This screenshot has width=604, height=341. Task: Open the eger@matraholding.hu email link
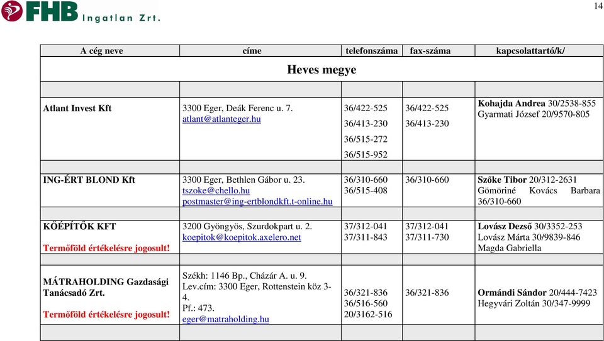[x=226, y=319]
